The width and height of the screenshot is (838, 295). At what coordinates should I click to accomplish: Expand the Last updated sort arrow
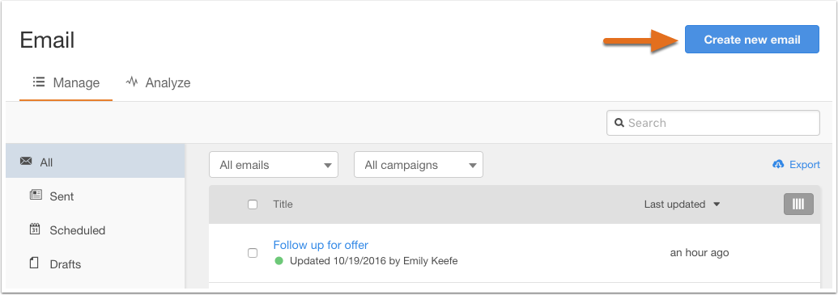[x=717, y=204]
